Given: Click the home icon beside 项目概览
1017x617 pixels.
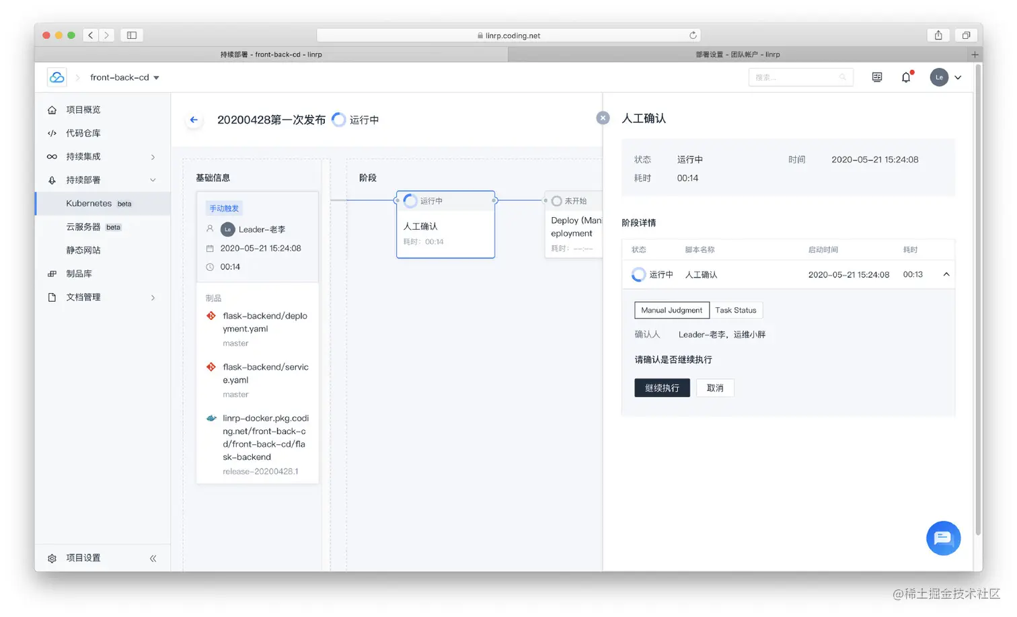Looking at the screenshot, I should point(52,110).
